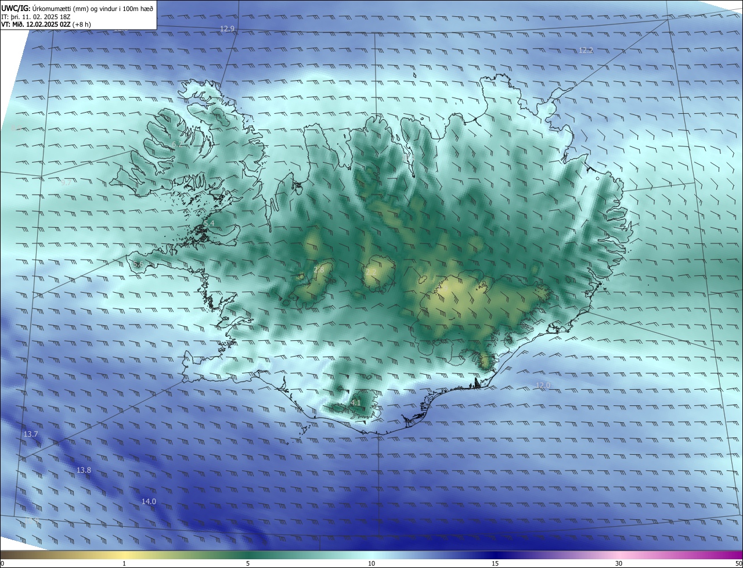Click the colorbar tick label 15
743x568 pixels.
(495, 564)
